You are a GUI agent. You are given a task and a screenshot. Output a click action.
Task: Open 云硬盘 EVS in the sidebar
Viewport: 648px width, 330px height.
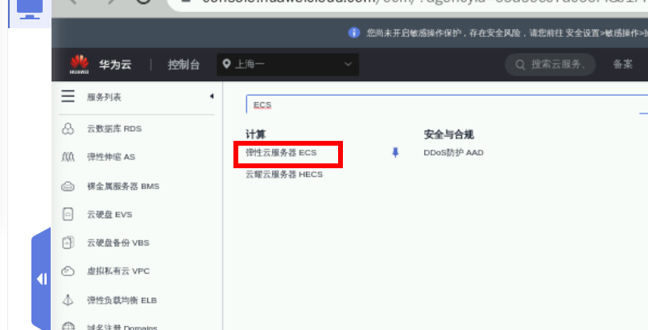click(x=109, y=214)
